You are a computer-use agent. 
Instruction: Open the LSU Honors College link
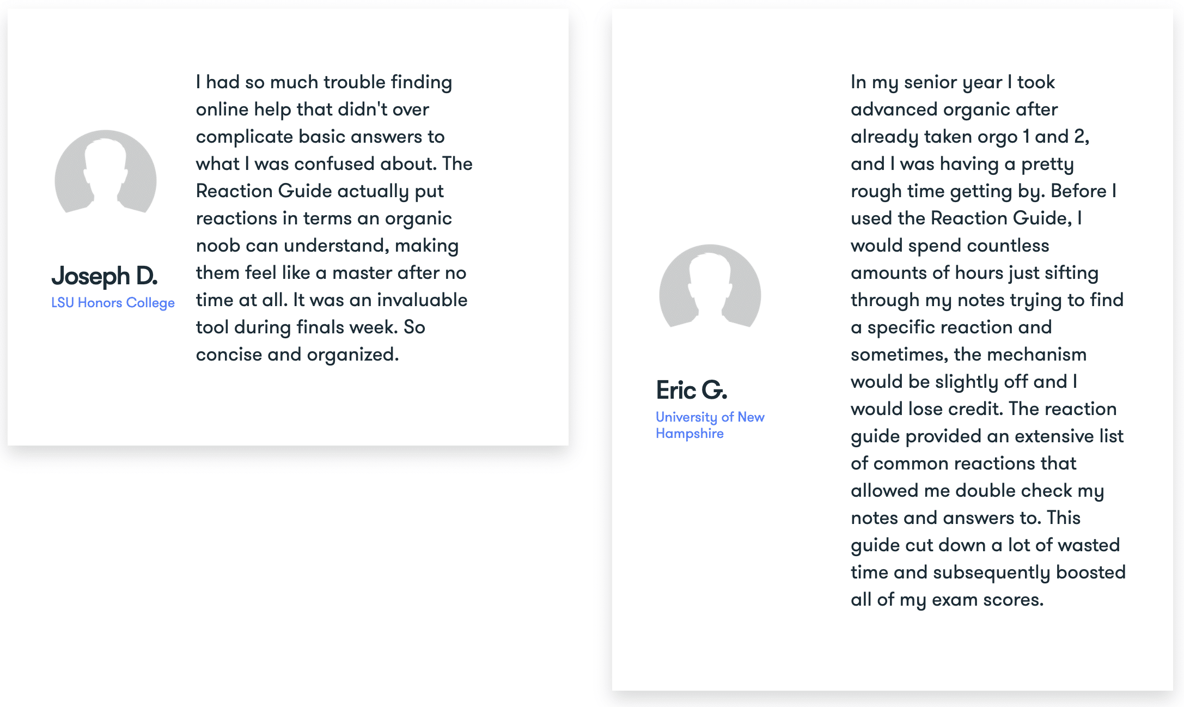pyautogui.click(x=113, y=303)
